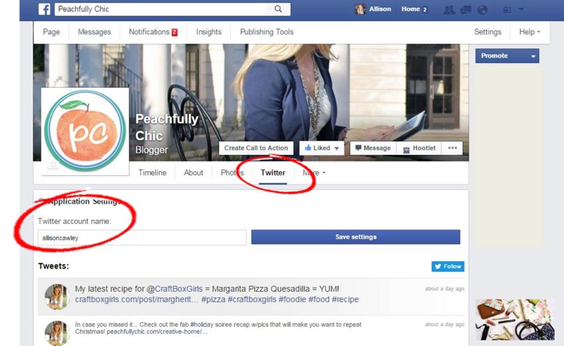Click the #food hashtag
564x346 pixels.
319,299
